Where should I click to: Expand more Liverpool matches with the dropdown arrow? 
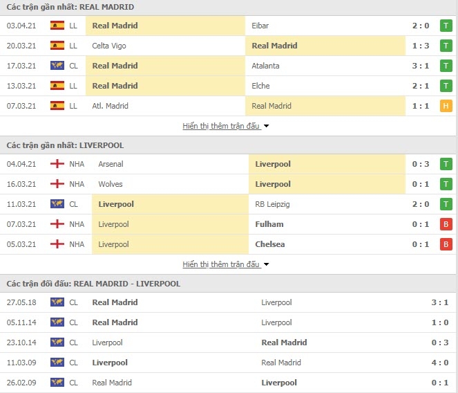[267, 264]
